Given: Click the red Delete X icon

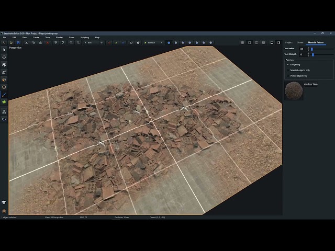Looking at the screenshot, I should pyautogui.click(x=48, y=43).
